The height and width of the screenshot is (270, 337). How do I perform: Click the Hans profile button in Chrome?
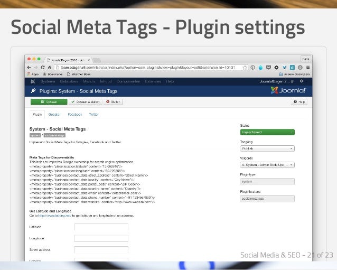tap(305, 59)
